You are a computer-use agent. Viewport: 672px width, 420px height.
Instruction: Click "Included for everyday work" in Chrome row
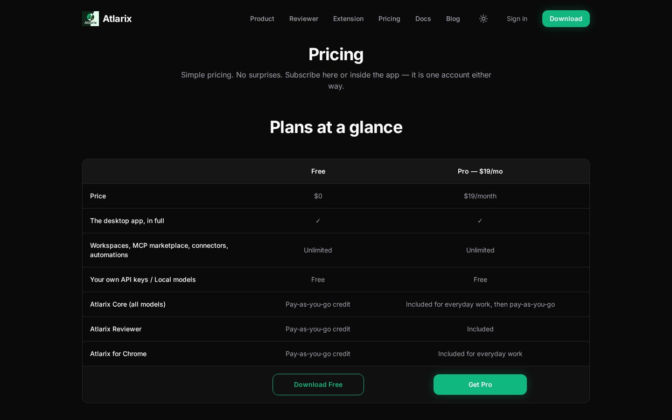[480, 354]
